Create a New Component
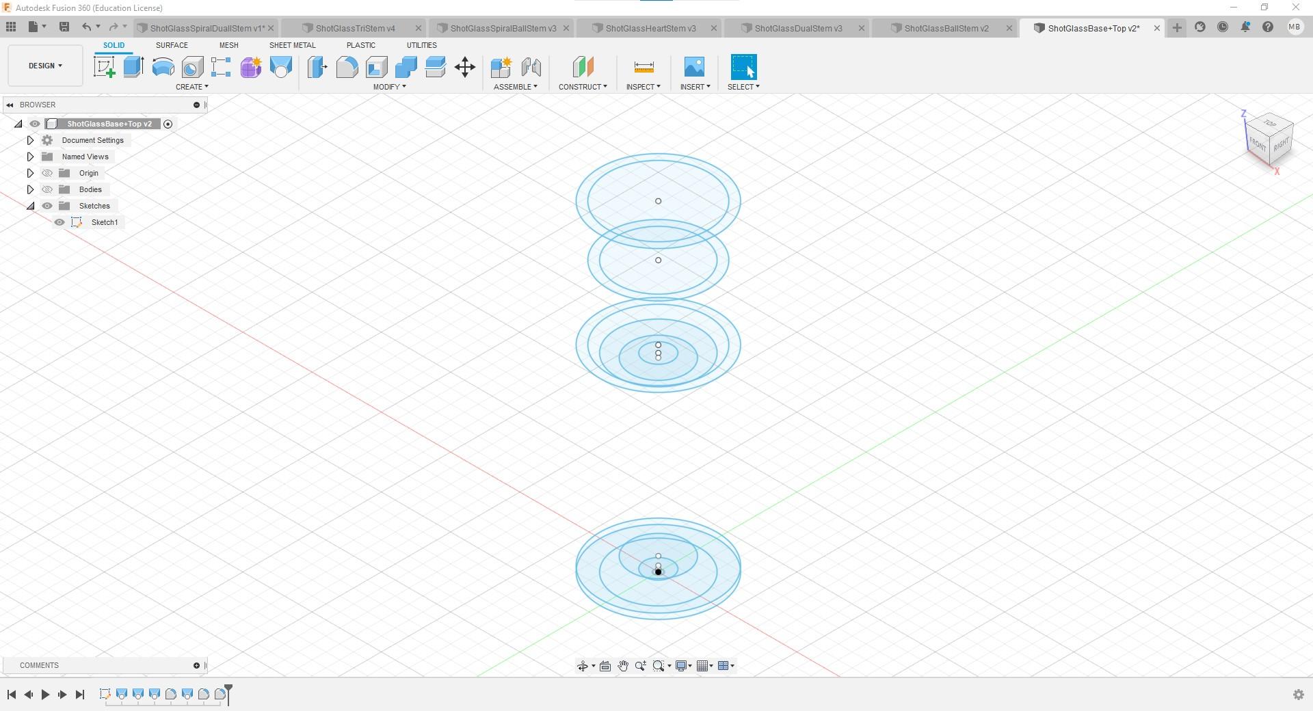Screen dimensions: 1313x711 (501, 67)
